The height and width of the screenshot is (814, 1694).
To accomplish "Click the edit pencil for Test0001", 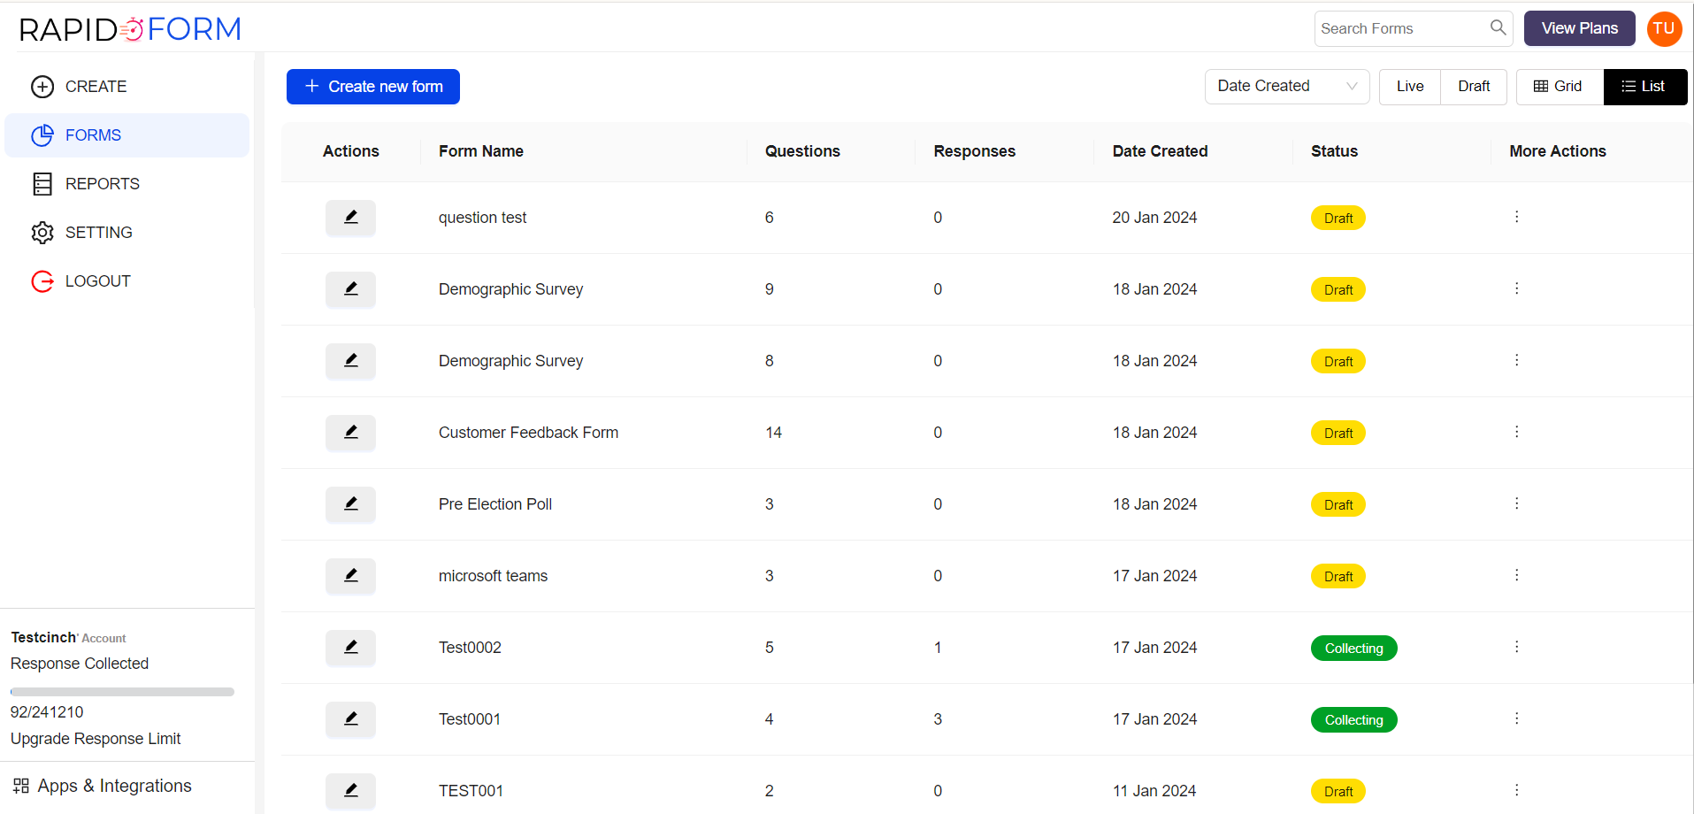I will tap(350, 719).
